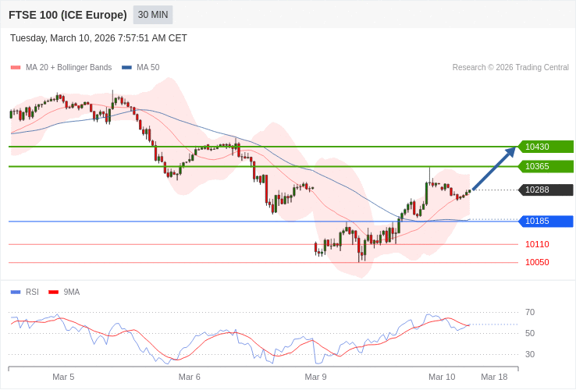Click the blue upward trend arrow
Viewport: 576px width, 390px height.
(x=494, y=168)
